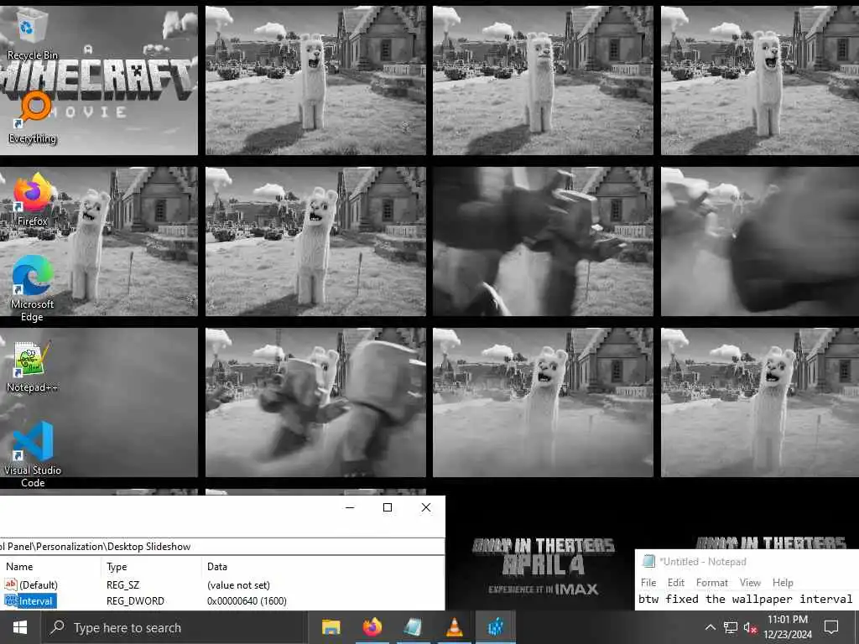Screen dimensions: 859x644
Task: Launch the Microsoft Edge desktop shortcut
Action: 33,288
